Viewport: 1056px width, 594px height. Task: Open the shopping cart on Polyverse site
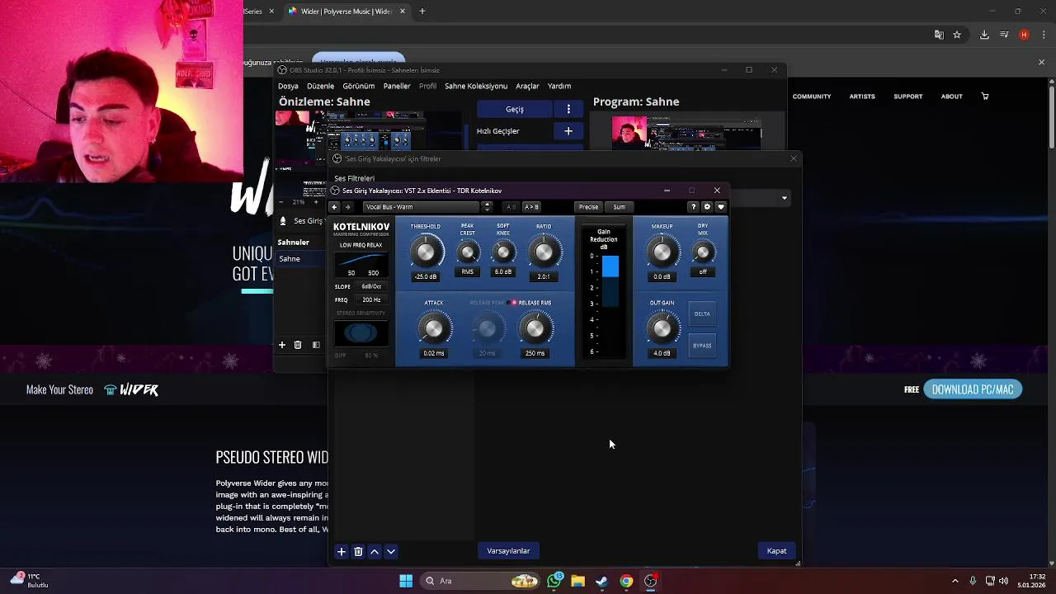tap(985, 97)
